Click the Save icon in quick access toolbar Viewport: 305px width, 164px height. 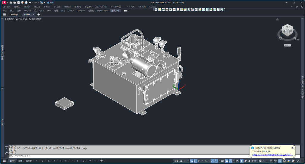tap(18, 2)
